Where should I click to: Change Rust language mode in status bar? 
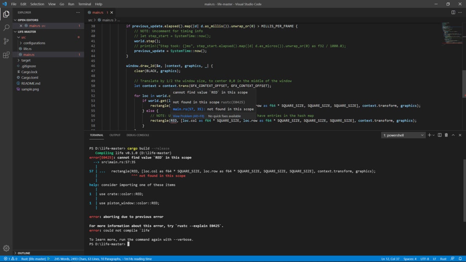443,259
